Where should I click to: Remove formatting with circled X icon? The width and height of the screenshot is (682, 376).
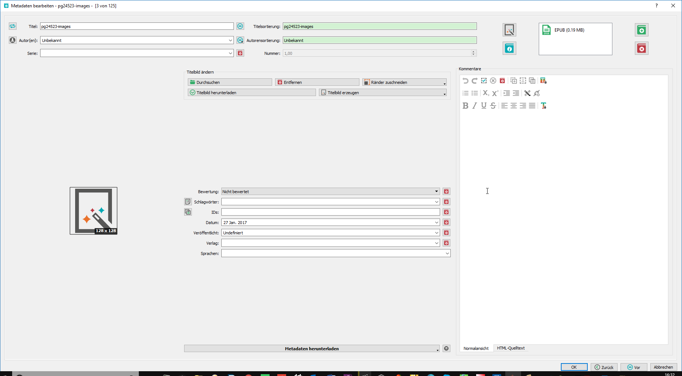pos(493,81)
